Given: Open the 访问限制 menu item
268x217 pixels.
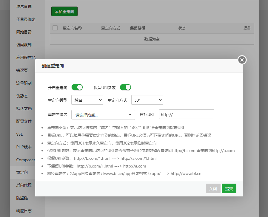Looking at the screenshot, I should [x=24, y=45].
